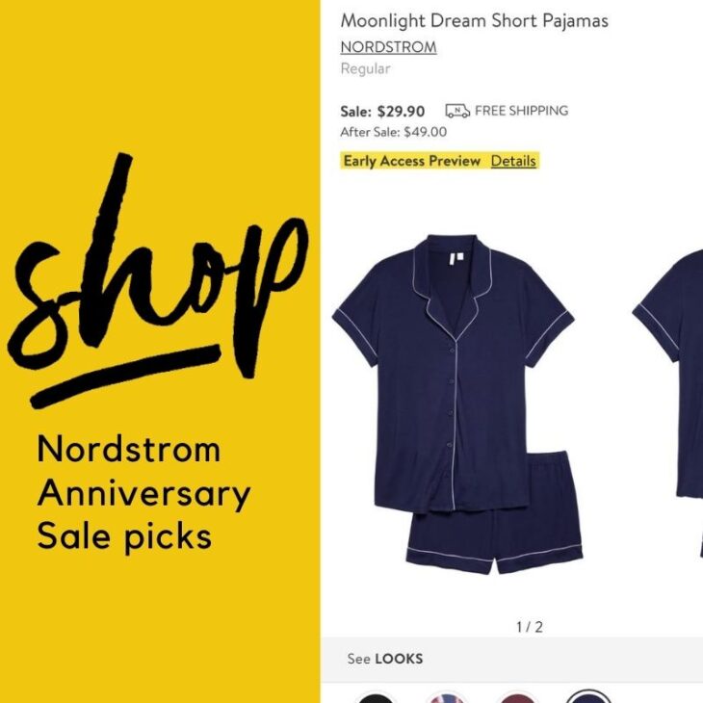This screenshot has height=703, width=703.
Task: Click the After Sale: $49.00 text
Action: (393, 132)
